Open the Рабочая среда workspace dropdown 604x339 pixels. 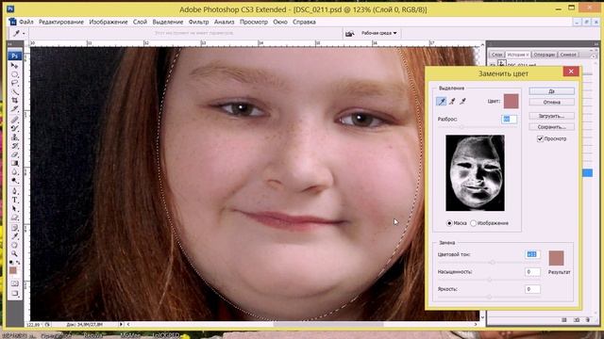(x=378, y=33)
